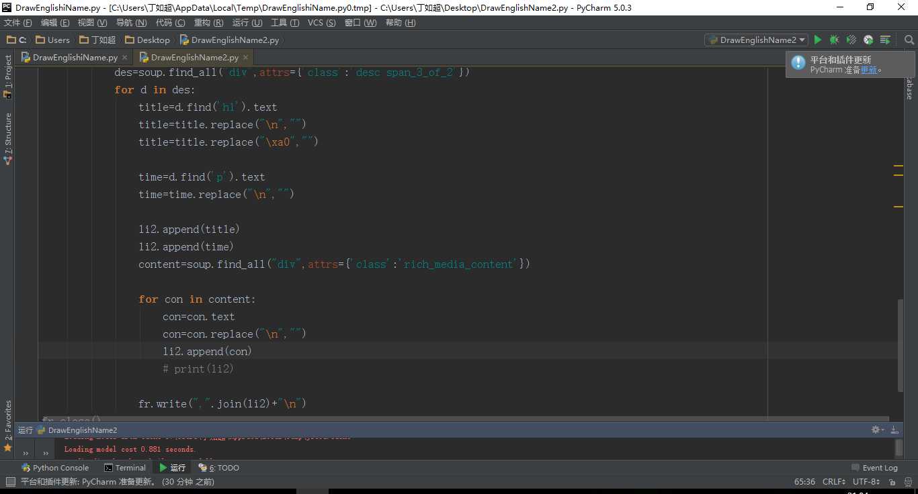The image size is (918, 494).
Task: Click the Desktop breadcrumb folder
Action: 149,40
